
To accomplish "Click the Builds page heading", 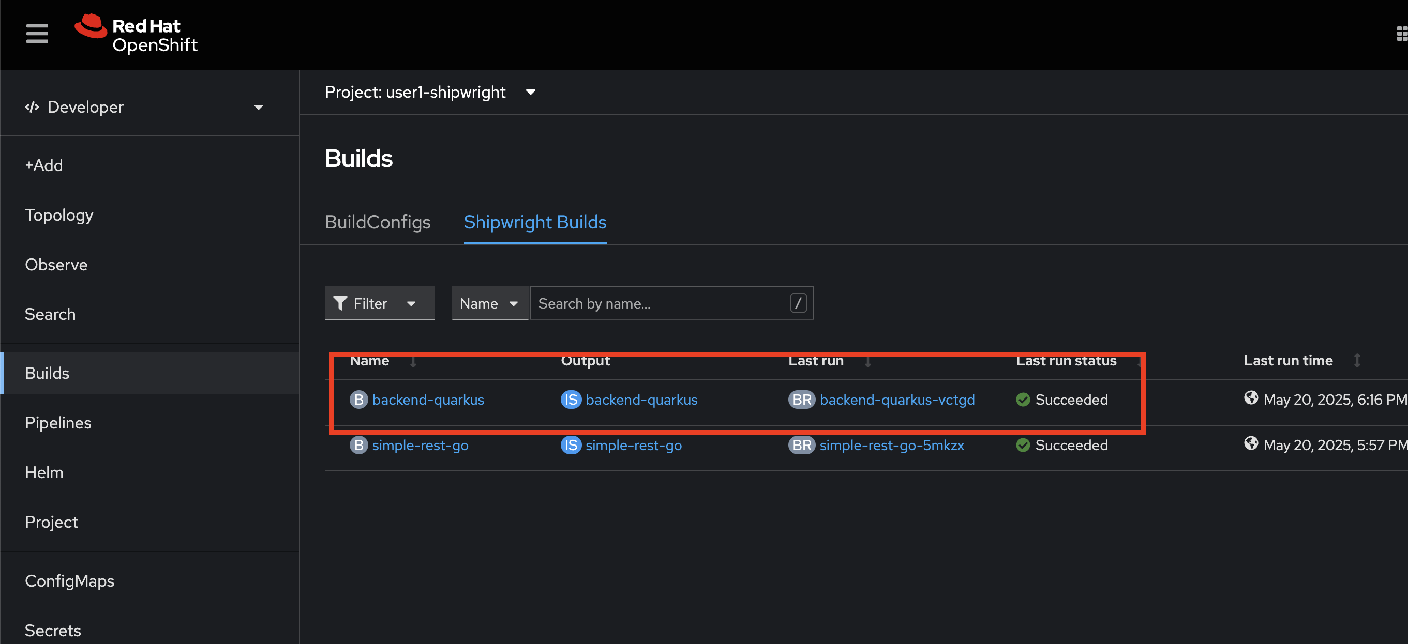I will 358,158.
